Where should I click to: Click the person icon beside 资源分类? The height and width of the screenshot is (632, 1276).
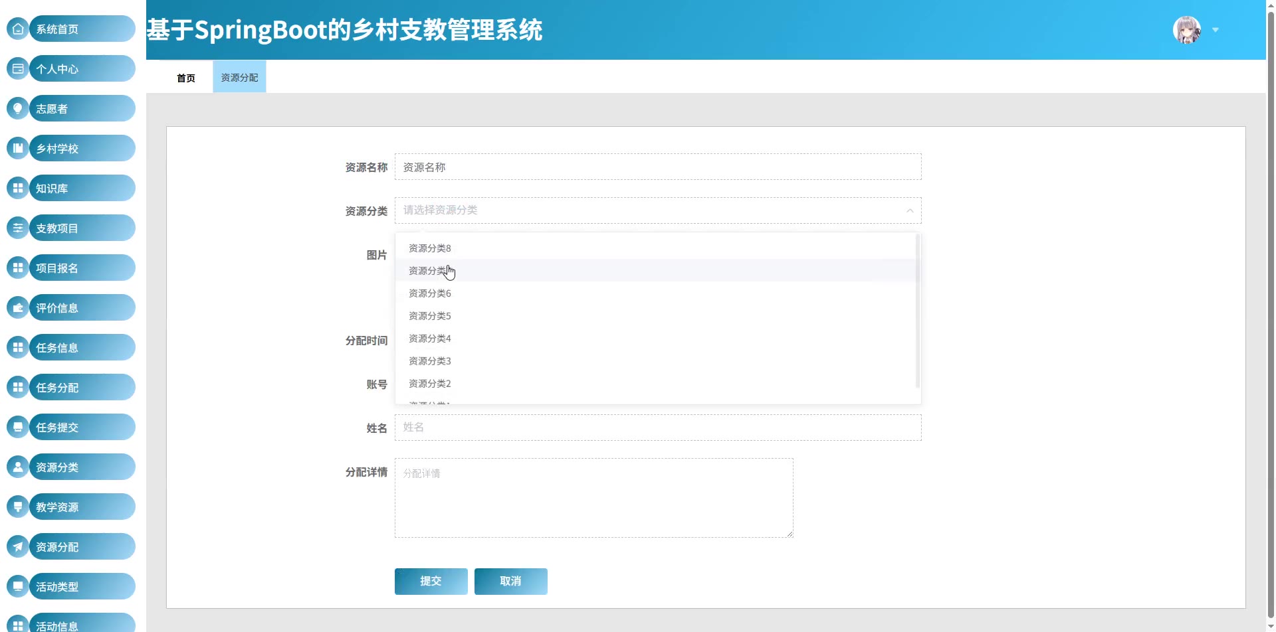18,467
